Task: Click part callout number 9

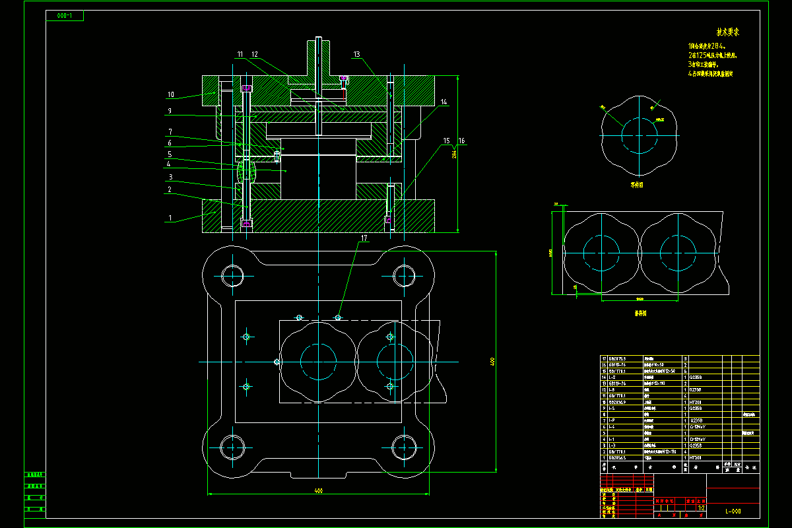Action: (170, 110)
